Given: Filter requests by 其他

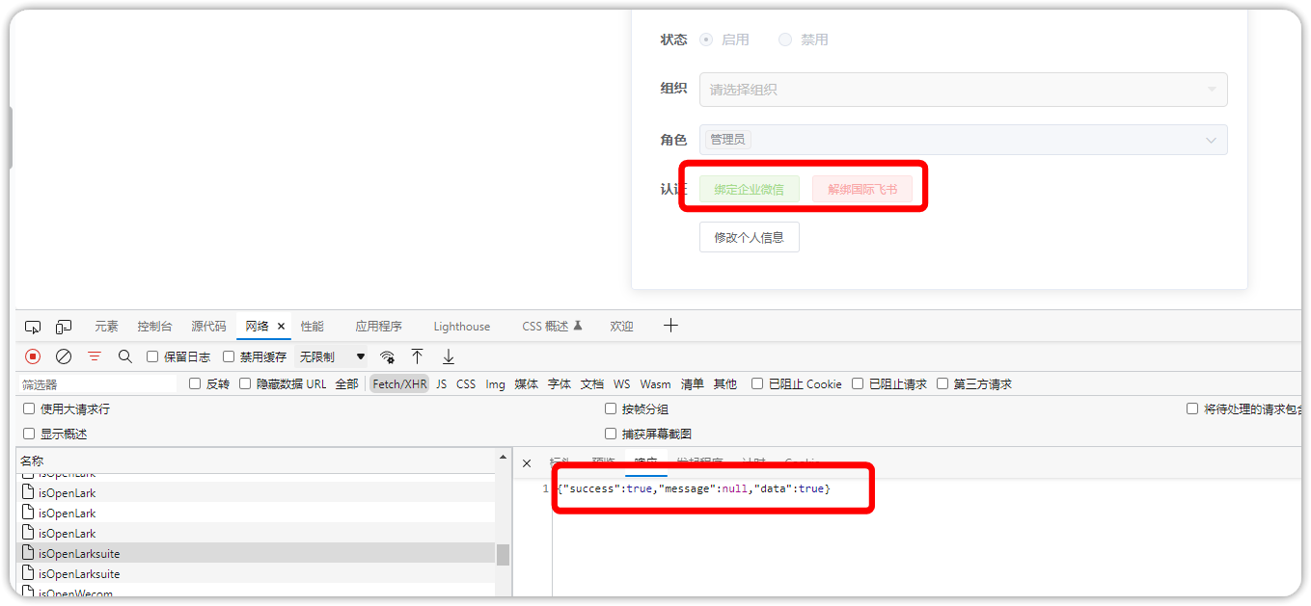Looking at the screenshot, I should point(725,383).
